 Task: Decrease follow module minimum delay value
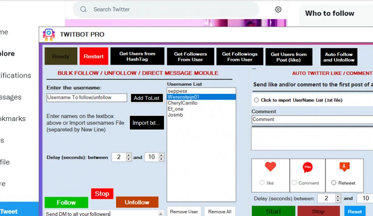pyautogui.click(x=128, y=159)
